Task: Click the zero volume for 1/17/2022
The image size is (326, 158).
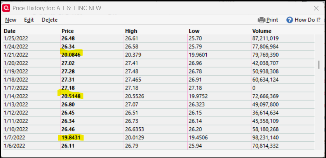Action: pyautogui.click(x=254, y=88)
